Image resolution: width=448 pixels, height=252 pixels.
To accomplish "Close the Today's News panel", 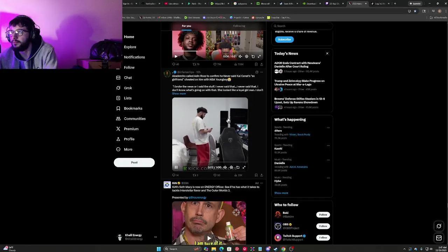I will pos(327,54).
